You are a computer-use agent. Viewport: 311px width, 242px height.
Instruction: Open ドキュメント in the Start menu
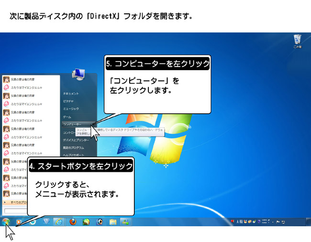[x=71, y=94]
